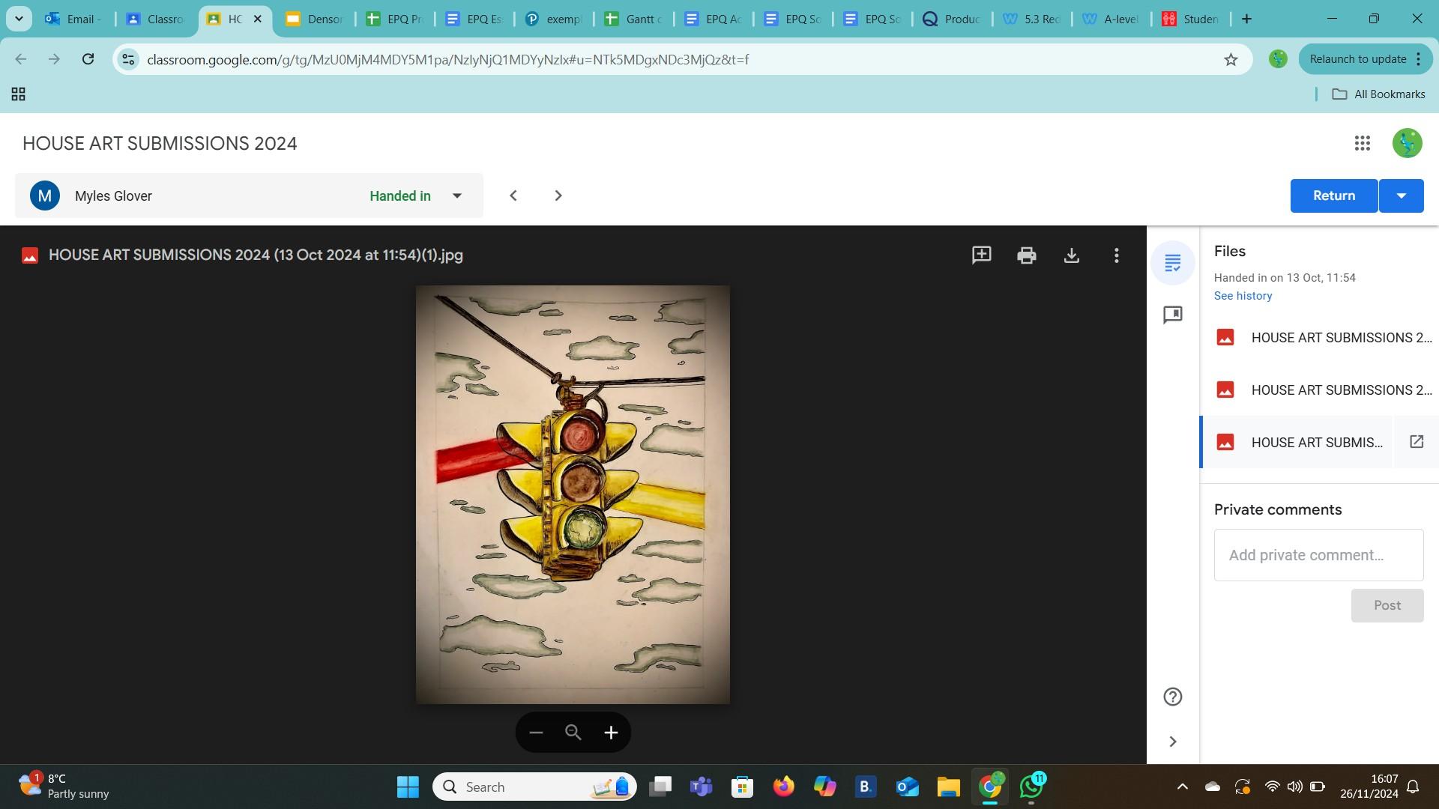Screen dimensions: 1439x809
Task: Open Google account avatar menu
Action: click(x=1407, y=143)
